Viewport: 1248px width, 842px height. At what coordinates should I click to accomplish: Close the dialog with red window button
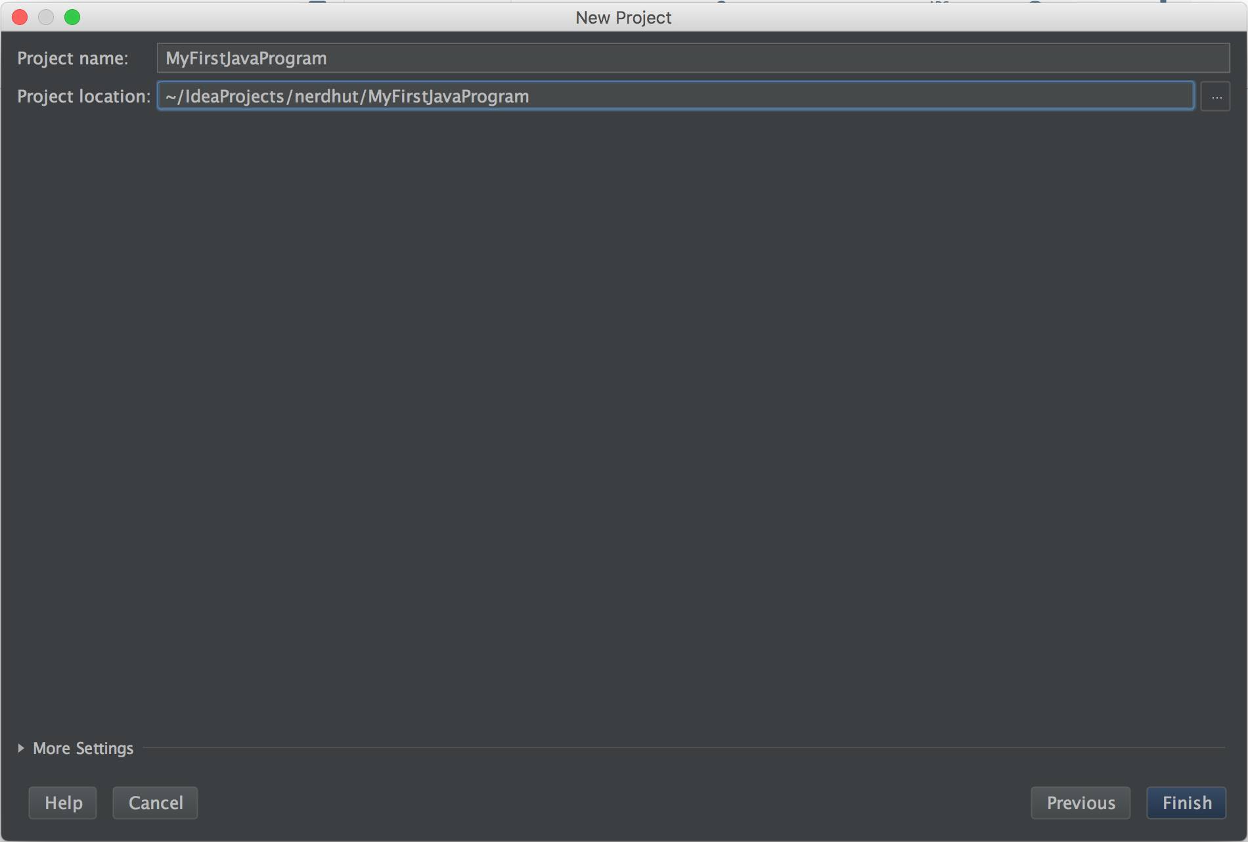[x=20, y=17]
